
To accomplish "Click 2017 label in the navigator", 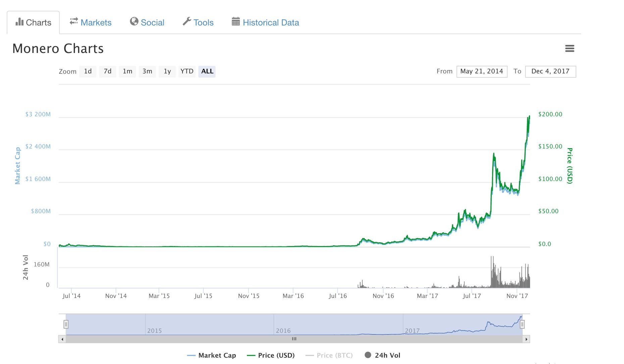I will (412, 331).
